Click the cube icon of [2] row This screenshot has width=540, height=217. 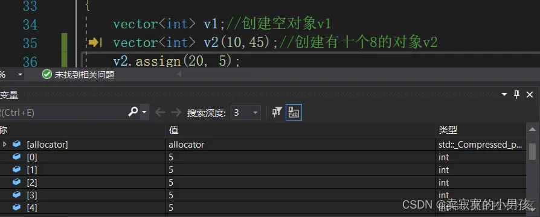16,182
